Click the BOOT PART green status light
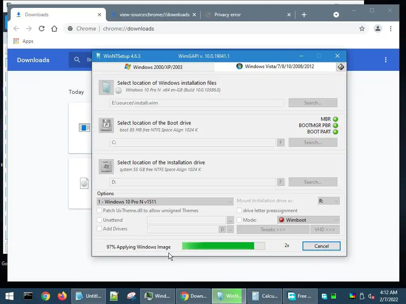 pyautogui.click(x=335, y=132)
